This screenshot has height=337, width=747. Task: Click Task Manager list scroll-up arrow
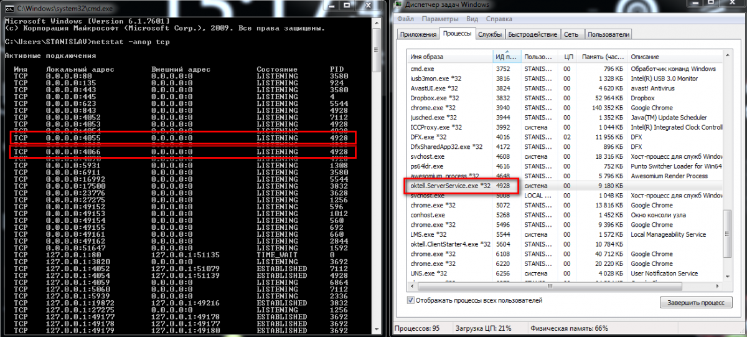click(726, 55)
